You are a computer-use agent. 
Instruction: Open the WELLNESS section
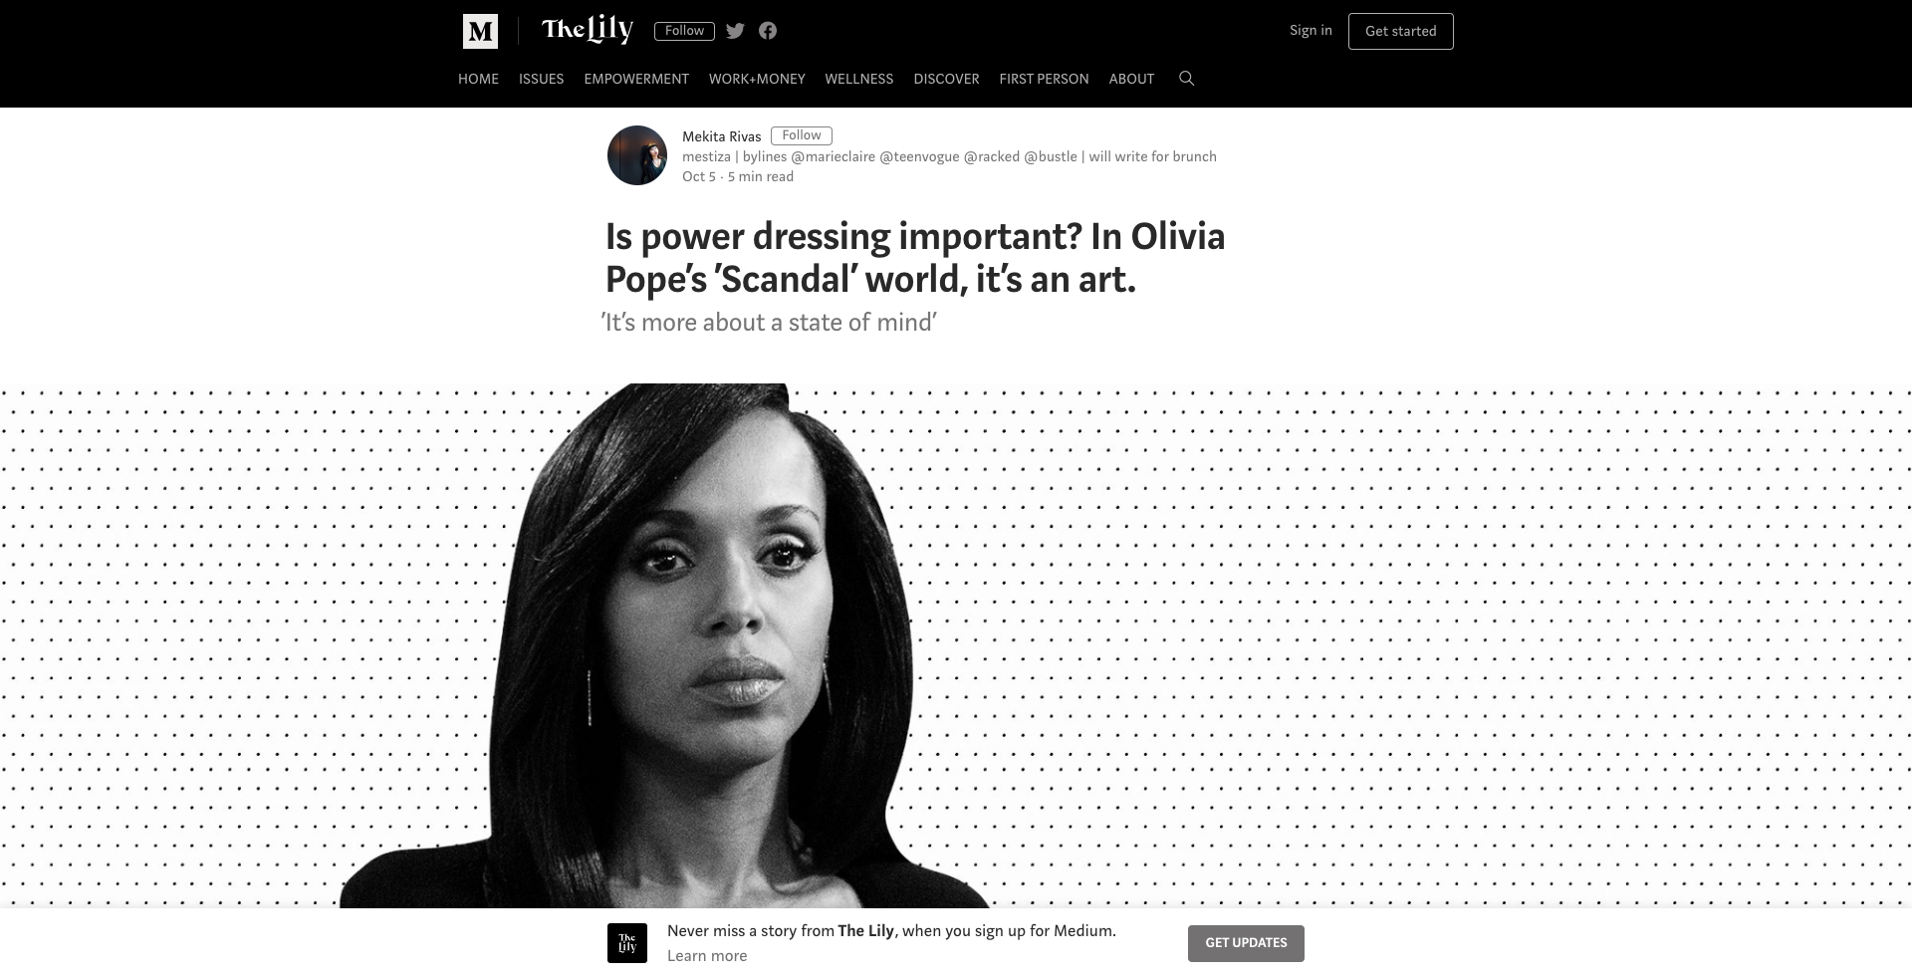(x=859, y=79)
